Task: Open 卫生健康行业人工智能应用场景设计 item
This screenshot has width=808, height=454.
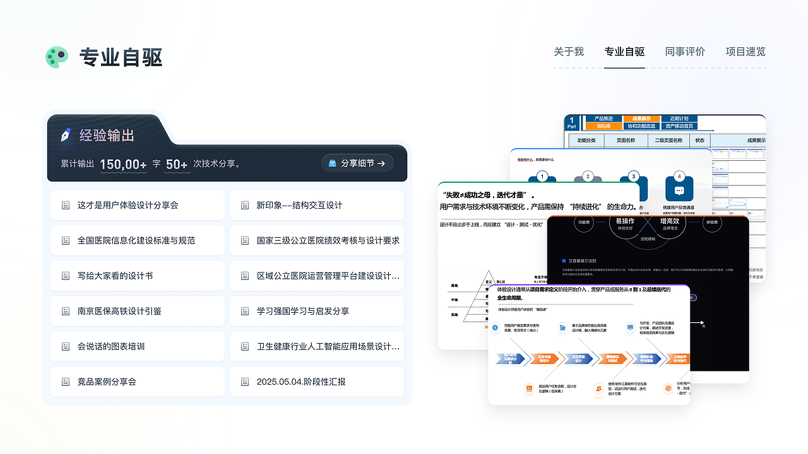Action: [317, 347]
